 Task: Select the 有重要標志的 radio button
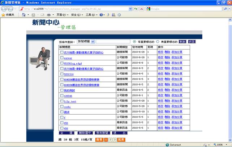135,42
